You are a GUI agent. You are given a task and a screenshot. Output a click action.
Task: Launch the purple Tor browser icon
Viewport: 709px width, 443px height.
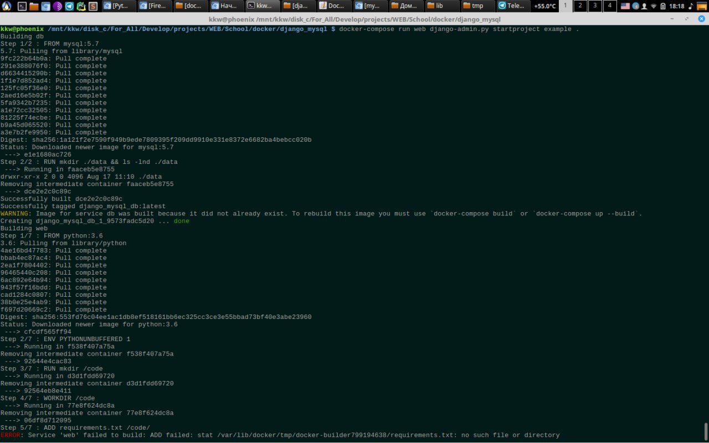point(57,6)
